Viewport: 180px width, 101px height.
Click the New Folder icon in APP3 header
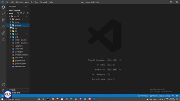click(x=21, y=13)
